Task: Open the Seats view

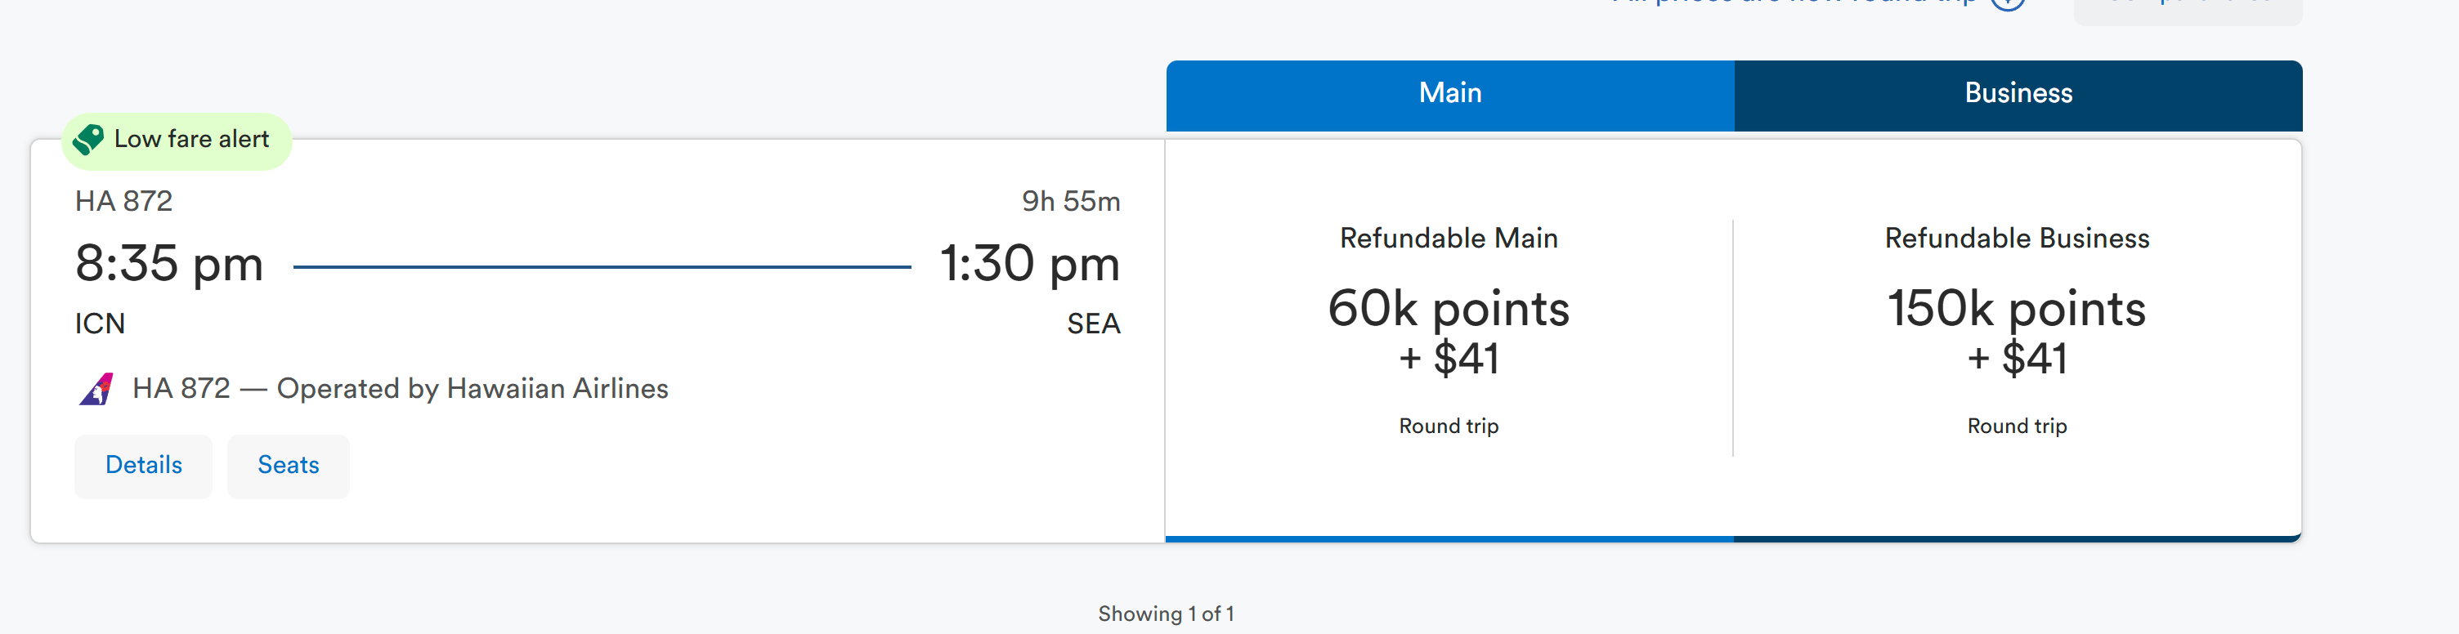Action: (x=289, y=465)
